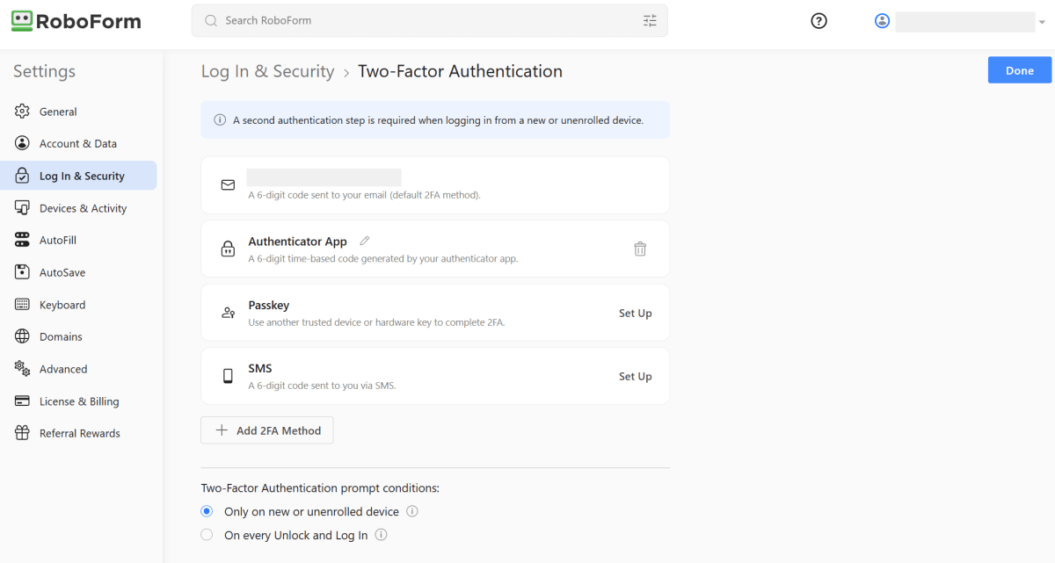Navigate back to Log In & Security breadcrumb

(x=267, y=72)
